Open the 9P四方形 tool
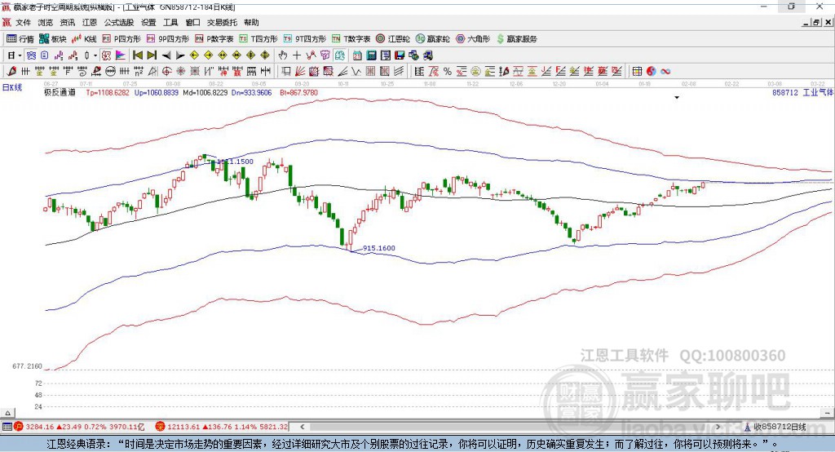Viewport: 835px width, 452px height. tap(168, 39)
